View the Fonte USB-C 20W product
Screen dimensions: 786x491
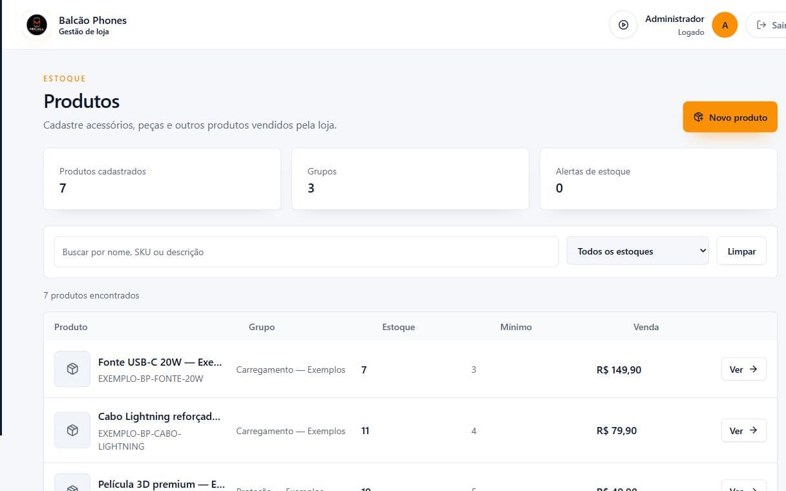click(743, 370)
